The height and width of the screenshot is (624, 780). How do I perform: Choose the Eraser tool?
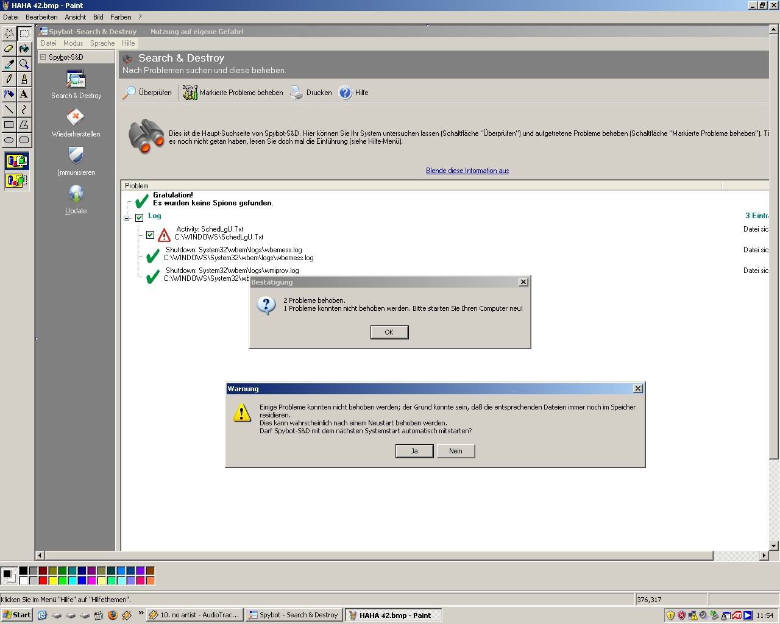9,48
